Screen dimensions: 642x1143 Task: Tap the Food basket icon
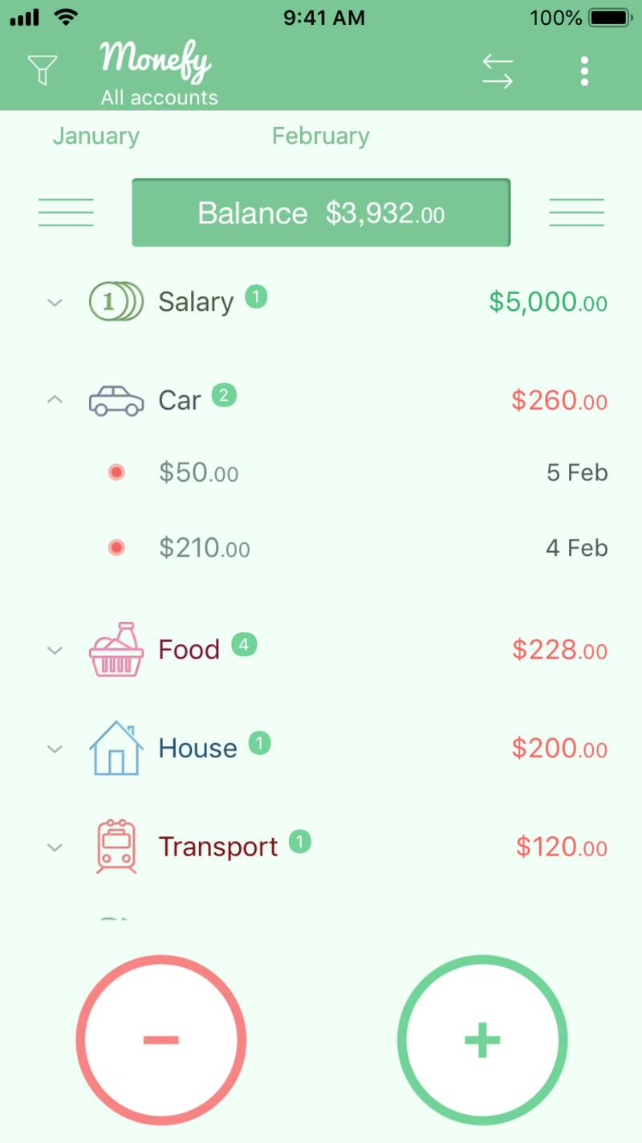point(116,649)
